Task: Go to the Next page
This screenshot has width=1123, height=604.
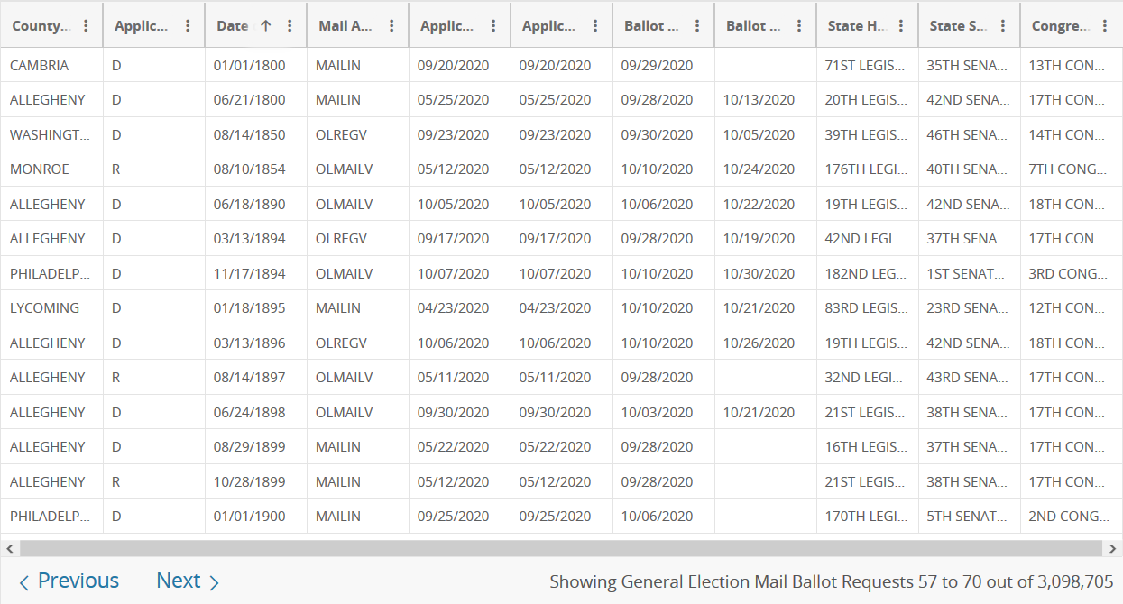Action: 188,581
